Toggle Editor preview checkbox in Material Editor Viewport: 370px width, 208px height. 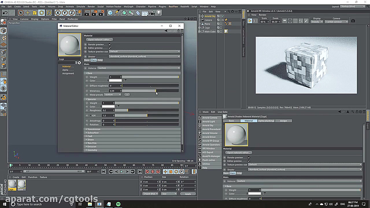coord(110,48)
